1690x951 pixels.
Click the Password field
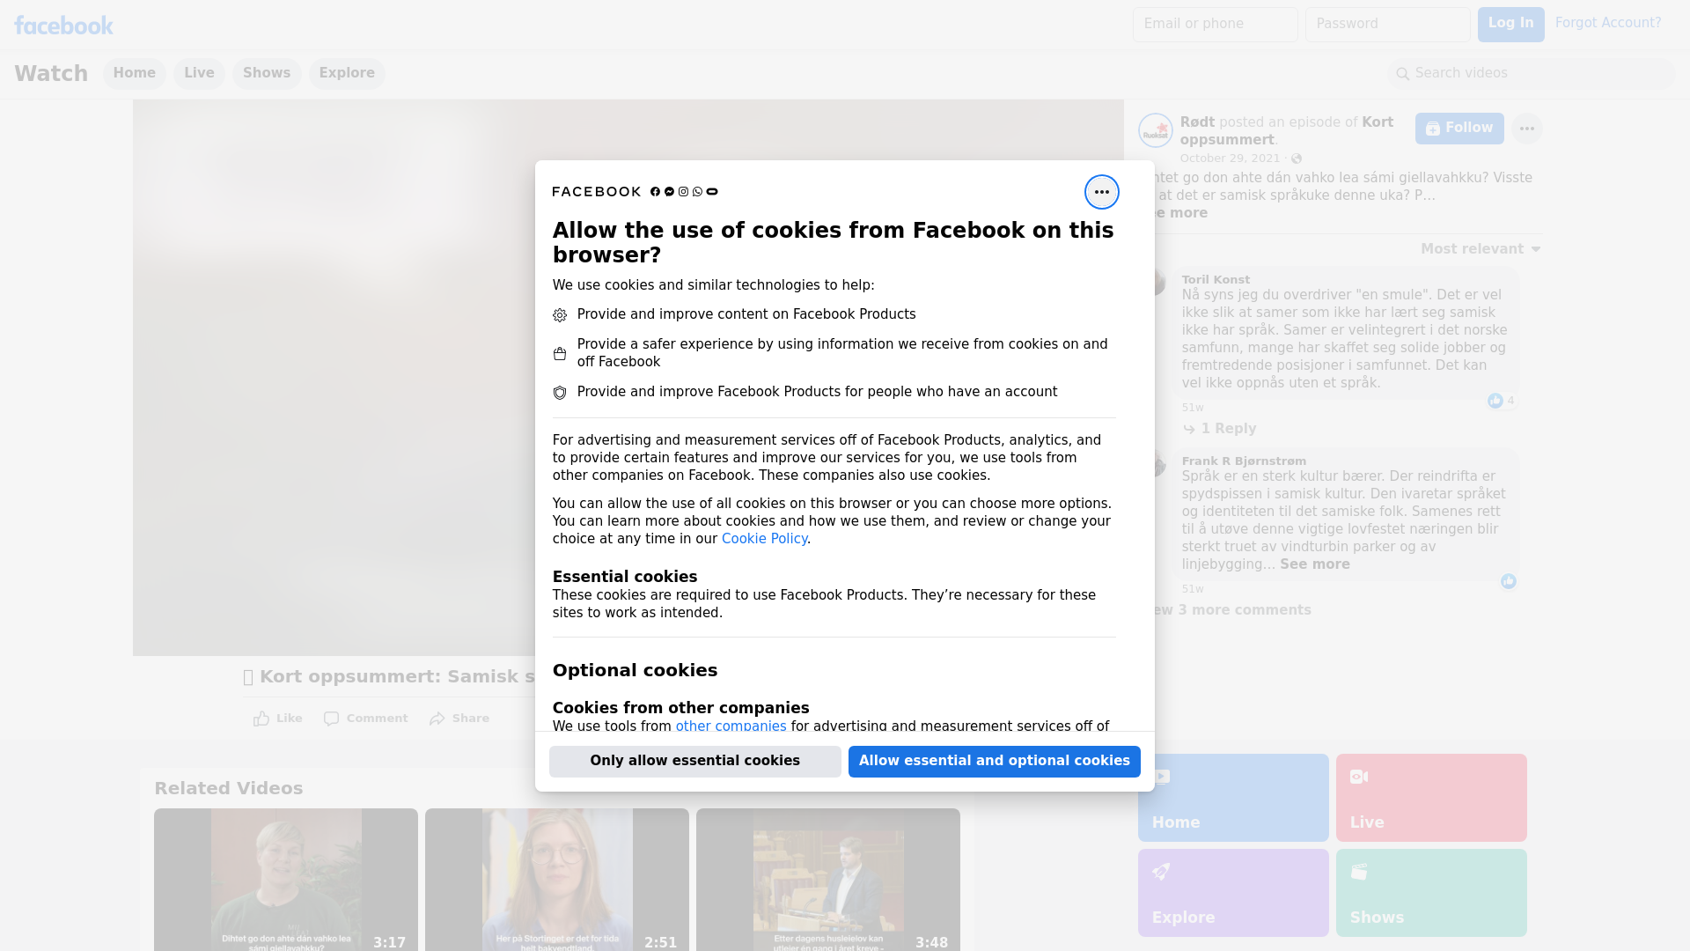click(x=1387, y=25)
